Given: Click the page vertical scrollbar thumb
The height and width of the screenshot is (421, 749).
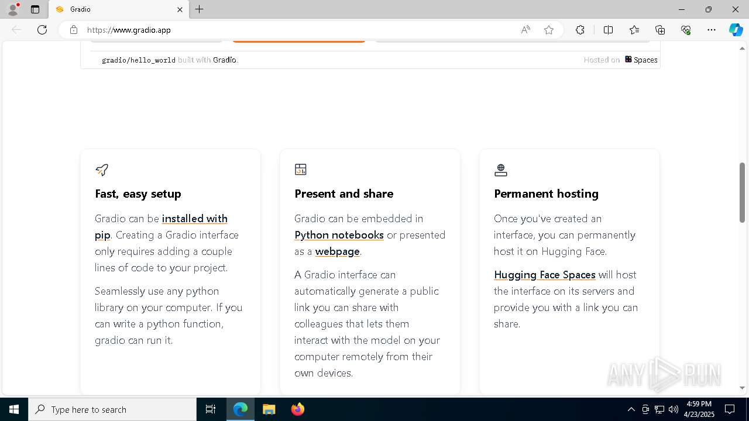Looking at the screenshot, I should (x=742, y=192).
